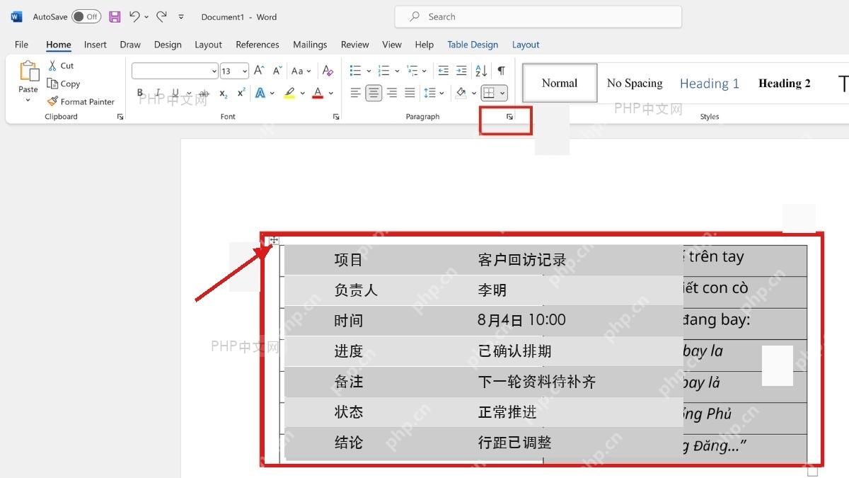Viewport: 849px width, 478px height.
Task: Toggle bold formatting
Action: (140, 93)
